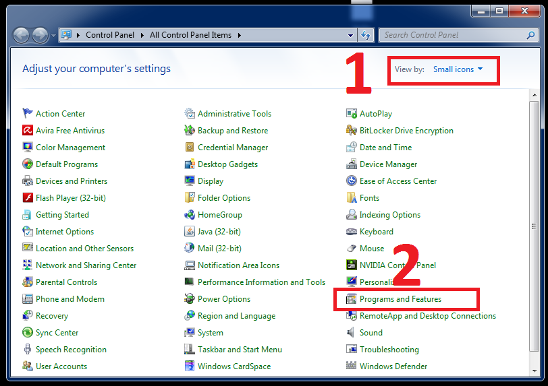Open Location and Other Sensors

(84, 248)
